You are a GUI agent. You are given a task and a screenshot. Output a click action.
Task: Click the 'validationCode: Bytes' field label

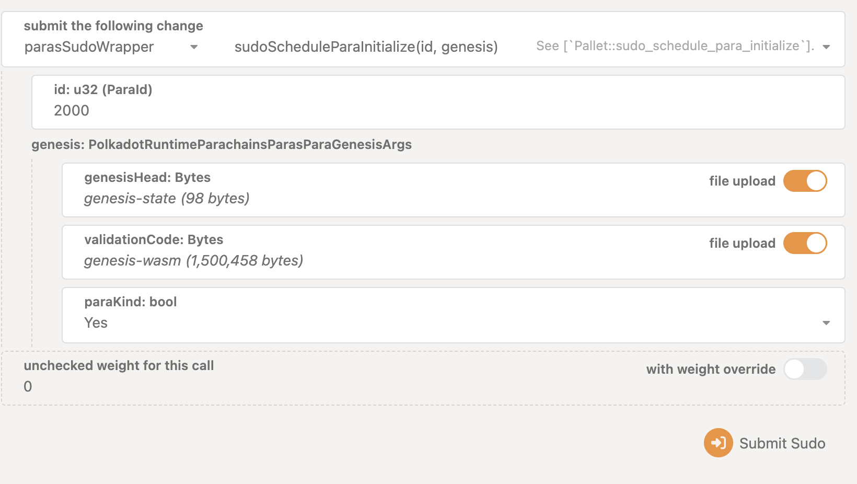tap(154, 240)
